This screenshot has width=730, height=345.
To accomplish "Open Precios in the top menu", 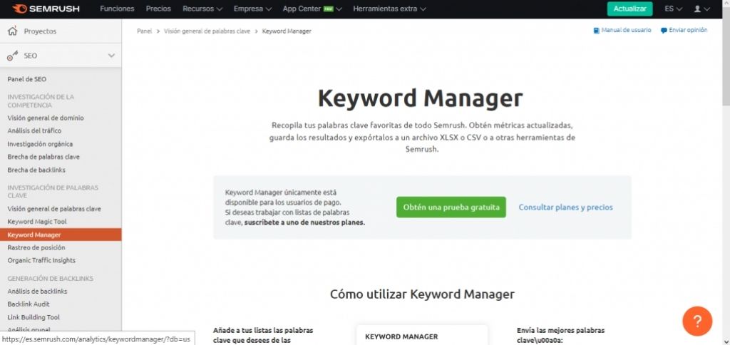I will click(x=158, y=9).
